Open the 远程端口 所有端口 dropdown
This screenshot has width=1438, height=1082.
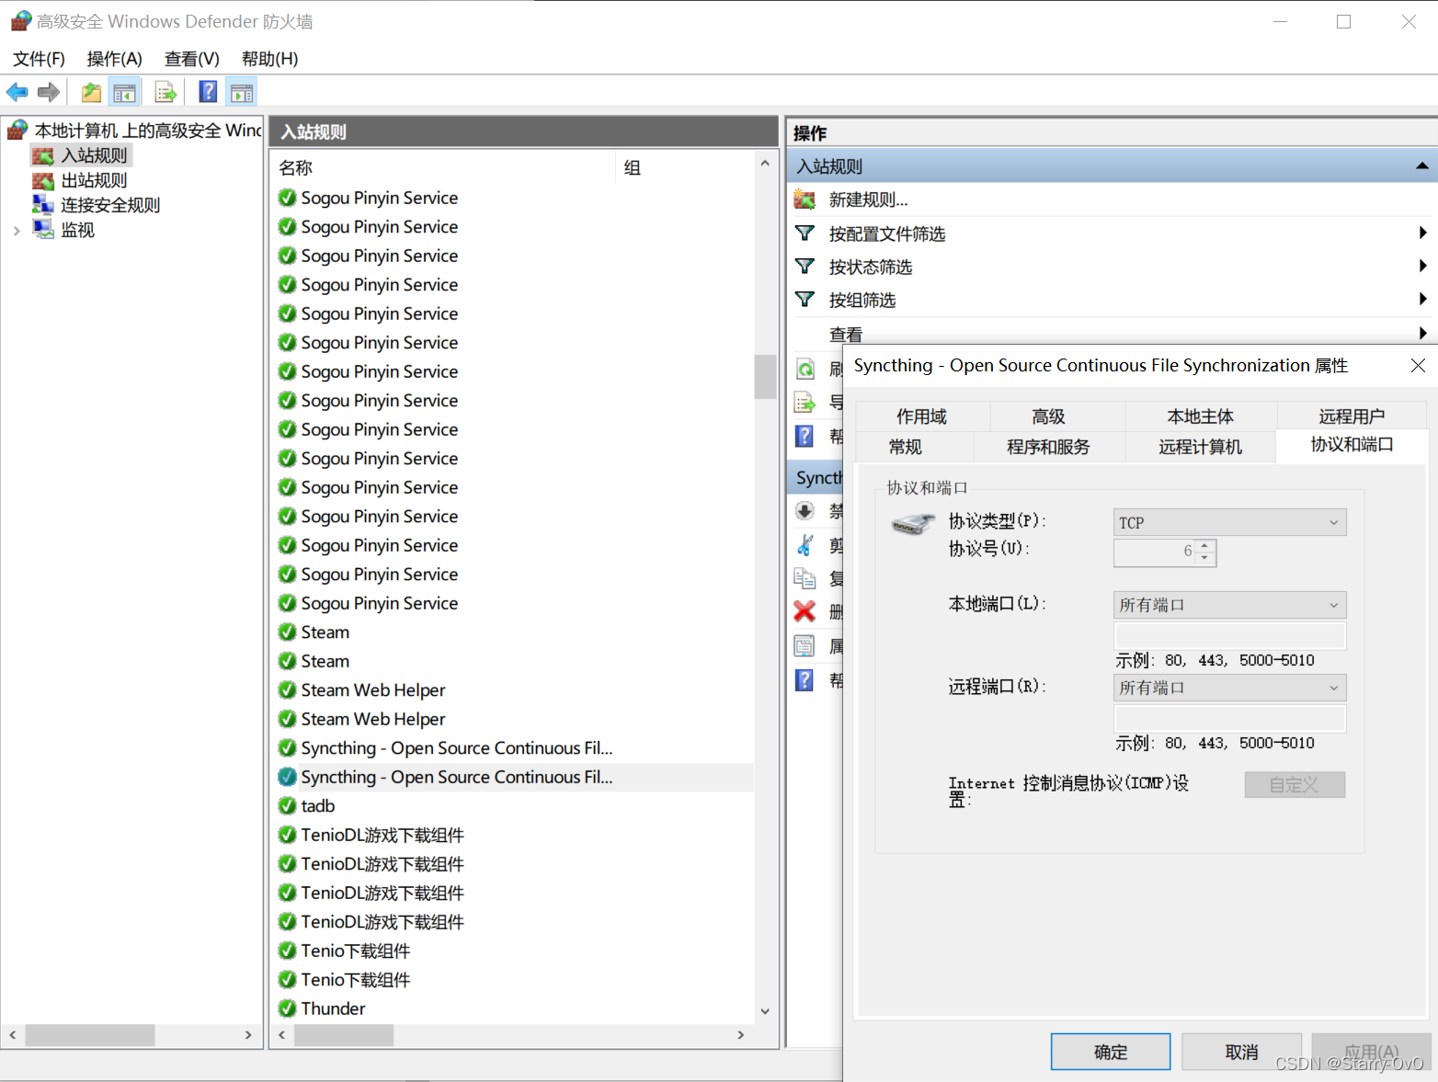pyautogui.click(x=1229, y=688)
